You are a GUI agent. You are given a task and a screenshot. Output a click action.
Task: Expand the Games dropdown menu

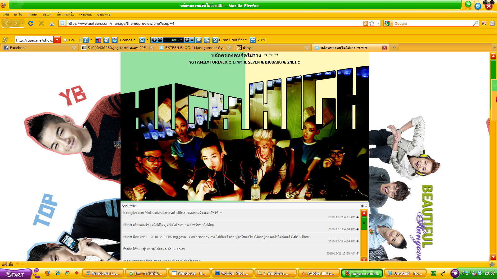(x=128, y=40)
